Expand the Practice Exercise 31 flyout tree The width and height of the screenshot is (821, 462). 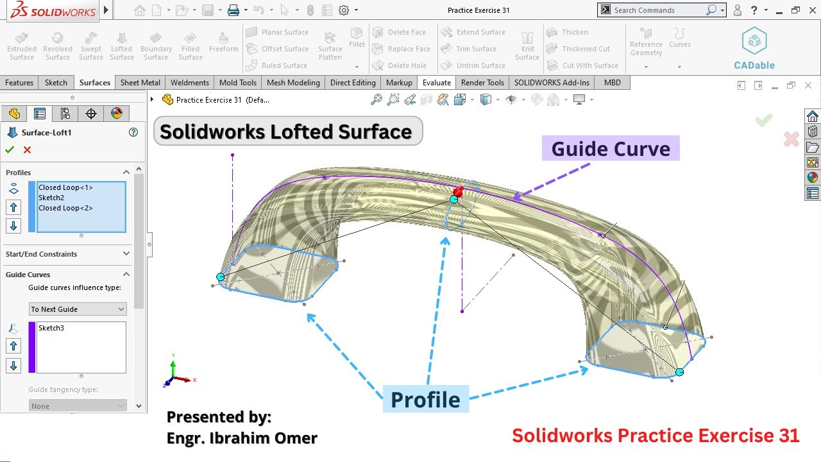152,99
